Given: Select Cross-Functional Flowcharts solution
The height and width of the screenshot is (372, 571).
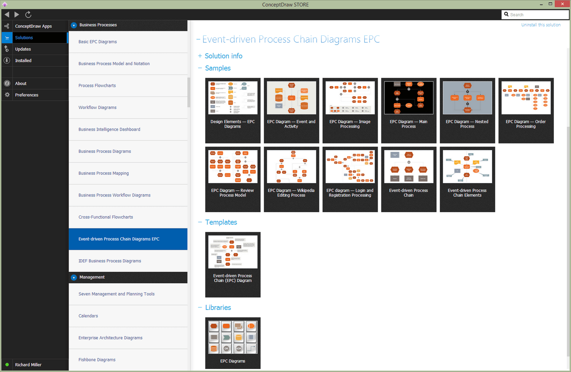Looking at the screenshot, I should [x=128, y=217].
